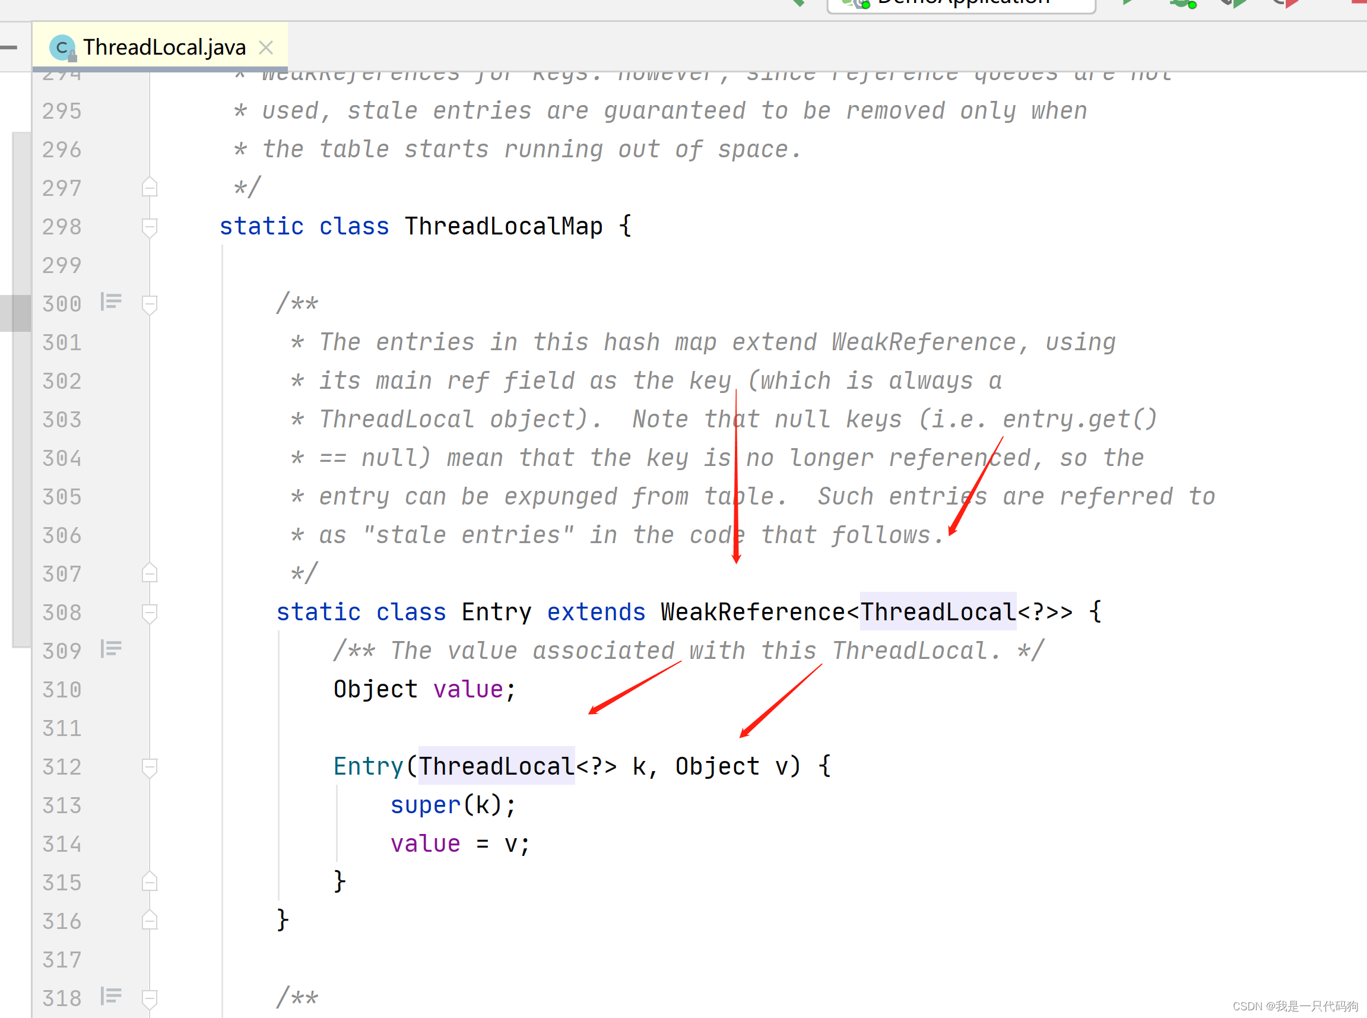This screenshot has width=1367, height=1018.
Task: Click the hide panel dash icon at left
Action: 9,47
